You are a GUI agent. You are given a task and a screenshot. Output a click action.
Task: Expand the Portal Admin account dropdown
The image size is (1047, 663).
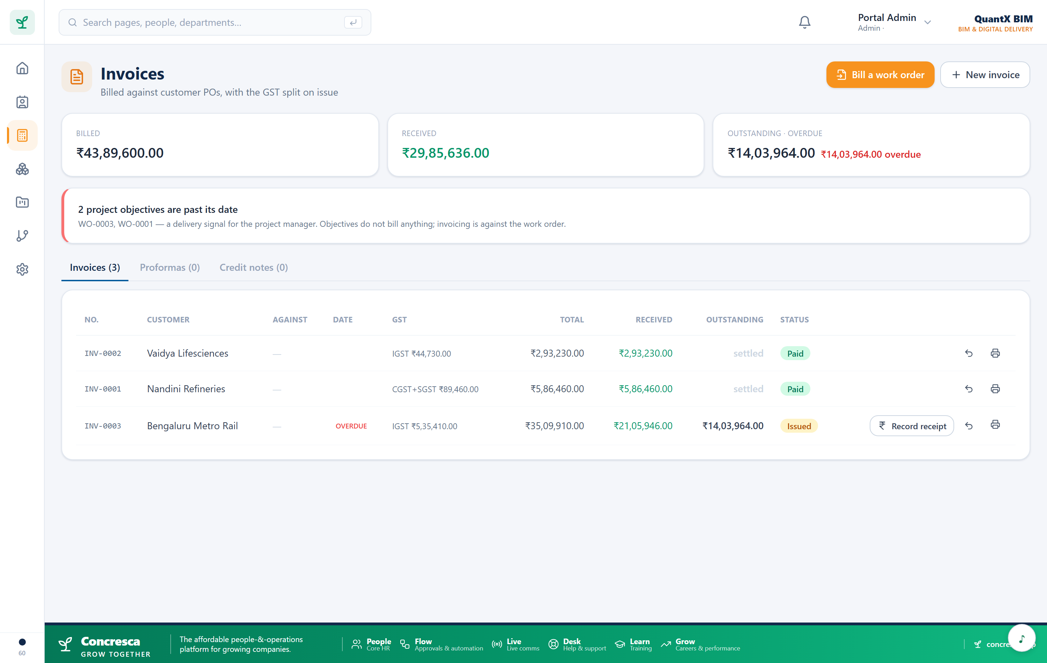click(x=894, y=22)
